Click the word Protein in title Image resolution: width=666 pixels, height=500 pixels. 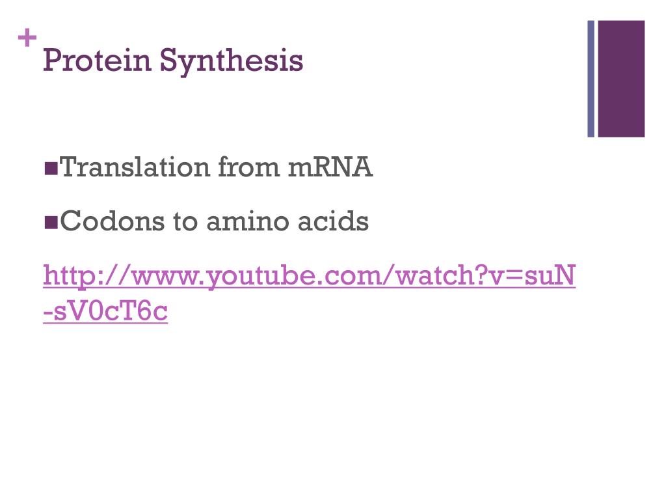click(98, 60)
